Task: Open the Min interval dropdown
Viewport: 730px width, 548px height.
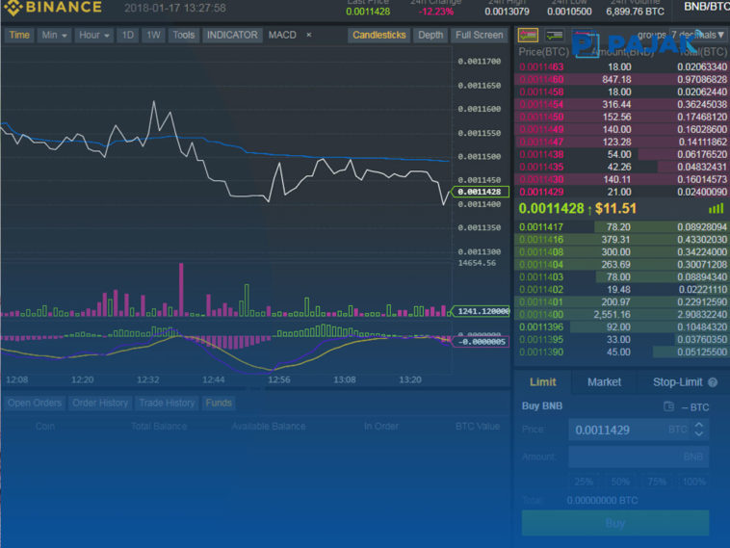Action: pos(54,35)
